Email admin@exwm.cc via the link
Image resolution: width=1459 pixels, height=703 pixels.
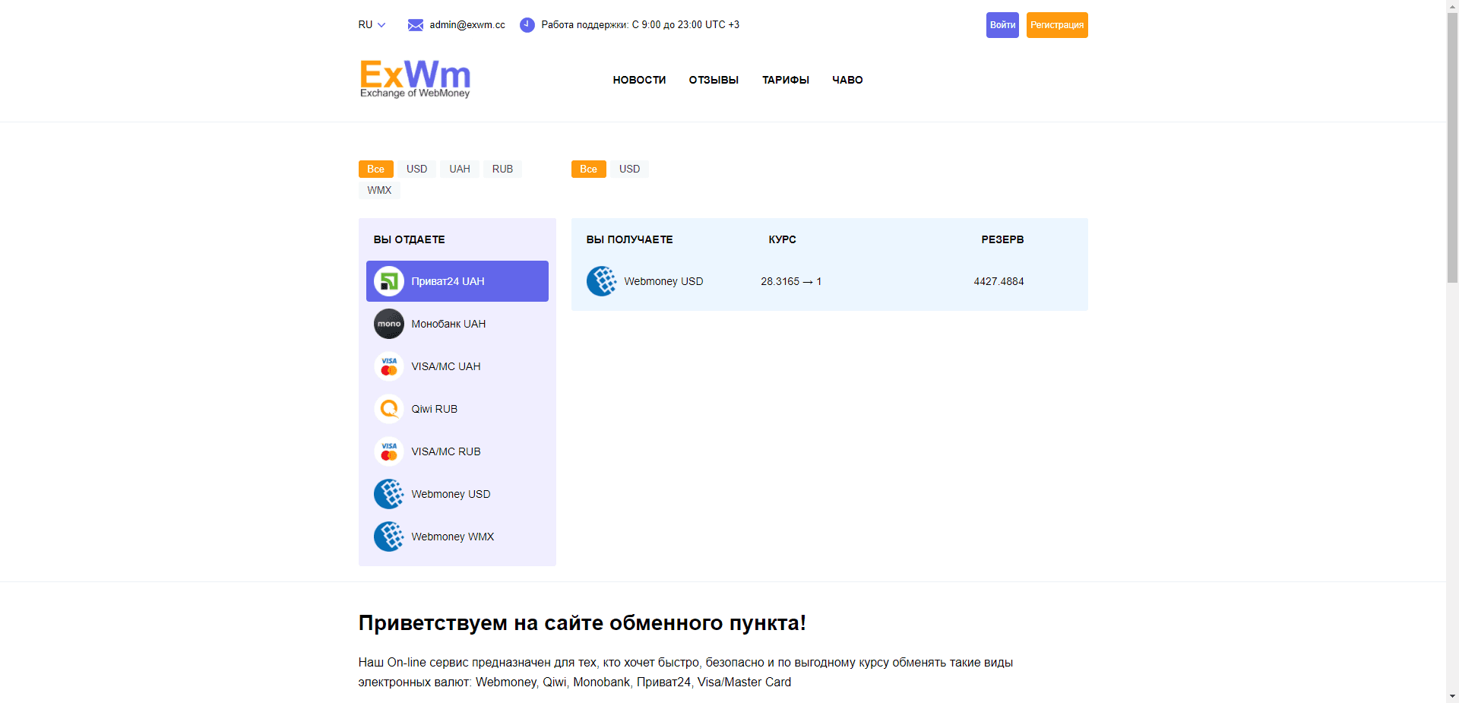[467, 24]
